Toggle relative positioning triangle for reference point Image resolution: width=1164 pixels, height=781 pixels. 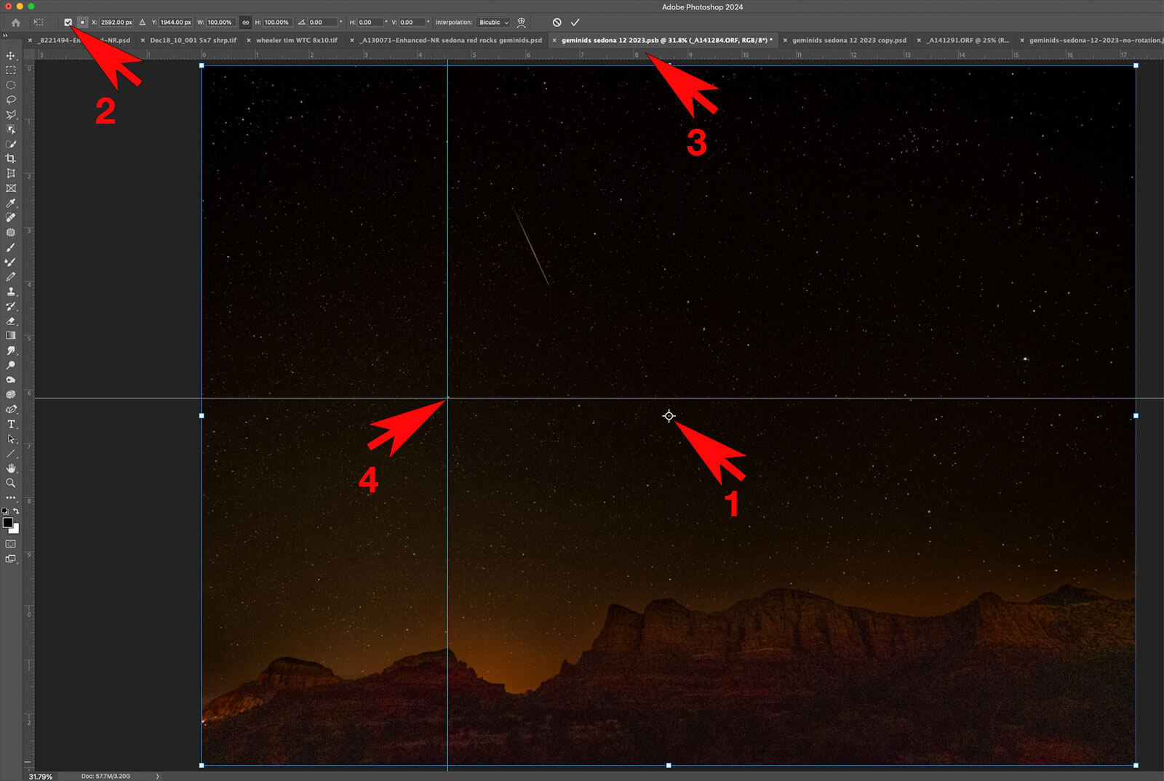click(143, 23)
